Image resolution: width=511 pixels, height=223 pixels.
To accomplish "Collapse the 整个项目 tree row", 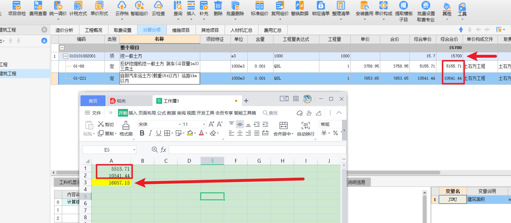I will [62, 48].
